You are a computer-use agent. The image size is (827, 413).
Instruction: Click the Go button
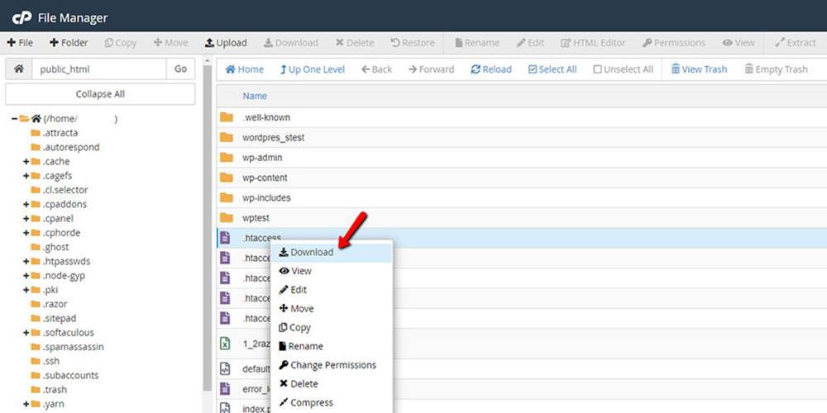tap(180, 69)
